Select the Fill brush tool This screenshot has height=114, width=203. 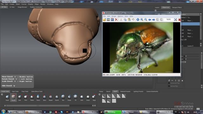[75, 98]
